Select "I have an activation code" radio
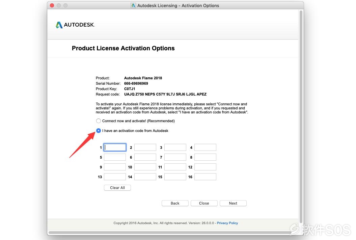 pos(98,131)
